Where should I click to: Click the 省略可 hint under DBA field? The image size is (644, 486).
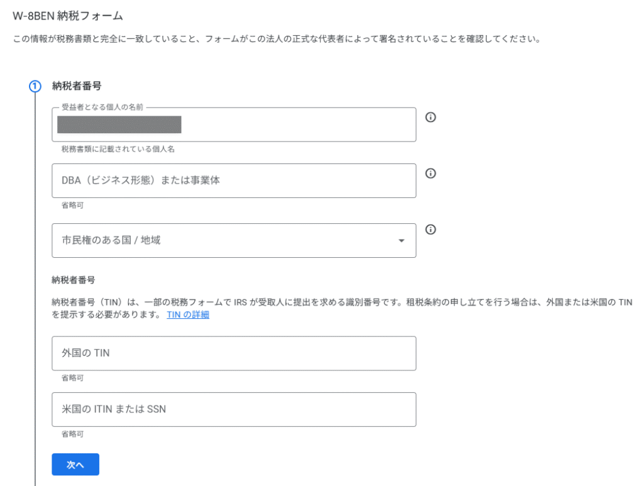coord(72,205)
